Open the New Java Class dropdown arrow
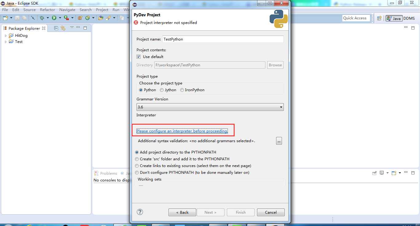420x226 pixels. pyautogui.click(x=93, y=18)
